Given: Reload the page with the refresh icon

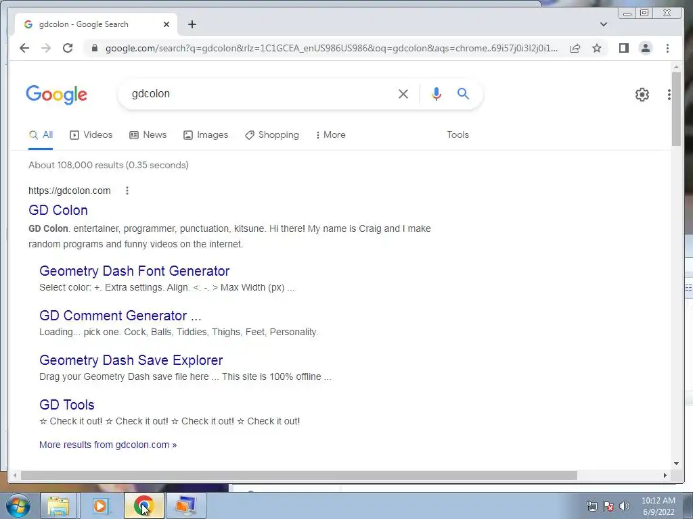Looking at the screenshot, I should coord(68,48).
